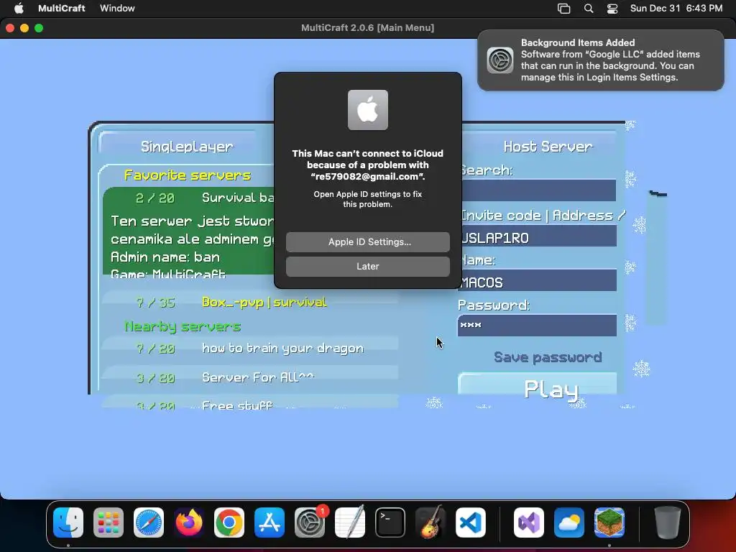
Task: Open the Window menu
Action: click(x=117, y=8)
